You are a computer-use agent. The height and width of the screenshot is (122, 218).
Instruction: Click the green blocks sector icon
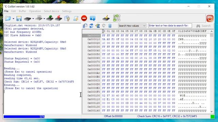click(117, 18)
